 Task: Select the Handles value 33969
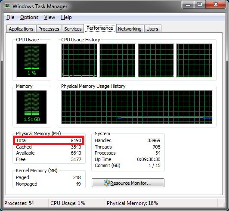click(154, 140)
